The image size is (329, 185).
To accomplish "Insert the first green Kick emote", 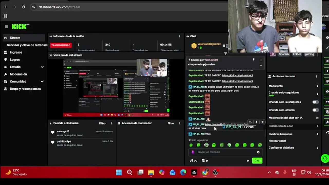I will tap(191, 145).
